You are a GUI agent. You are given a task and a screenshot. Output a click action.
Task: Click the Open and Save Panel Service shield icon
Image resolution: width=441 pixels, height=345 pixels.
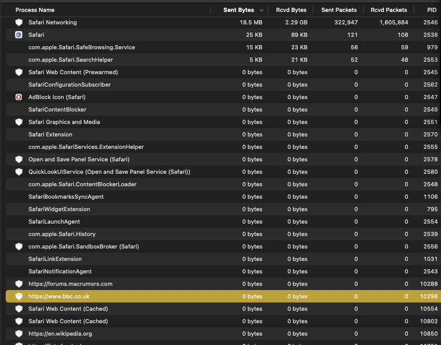(19, 159)
